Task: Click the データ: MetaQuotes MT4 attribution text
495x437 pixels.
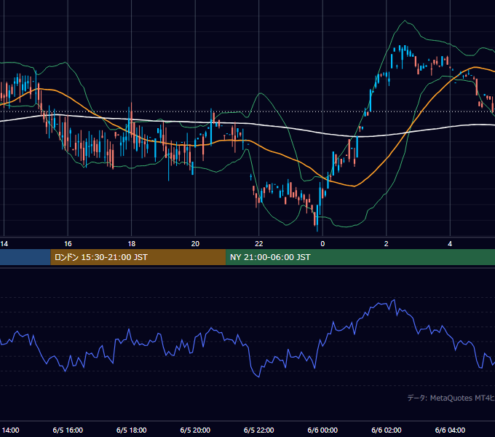Action: pos(451,398)
